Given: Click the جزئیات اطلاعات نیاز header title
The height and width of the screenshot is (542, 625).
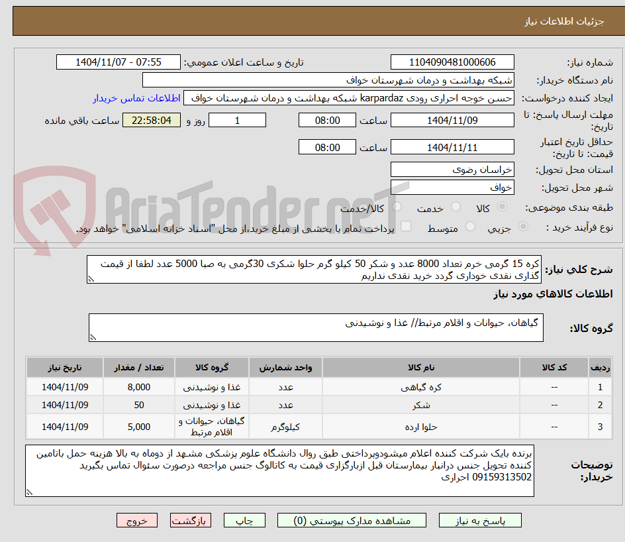Looking at the screenshot, I should point(564,21).
